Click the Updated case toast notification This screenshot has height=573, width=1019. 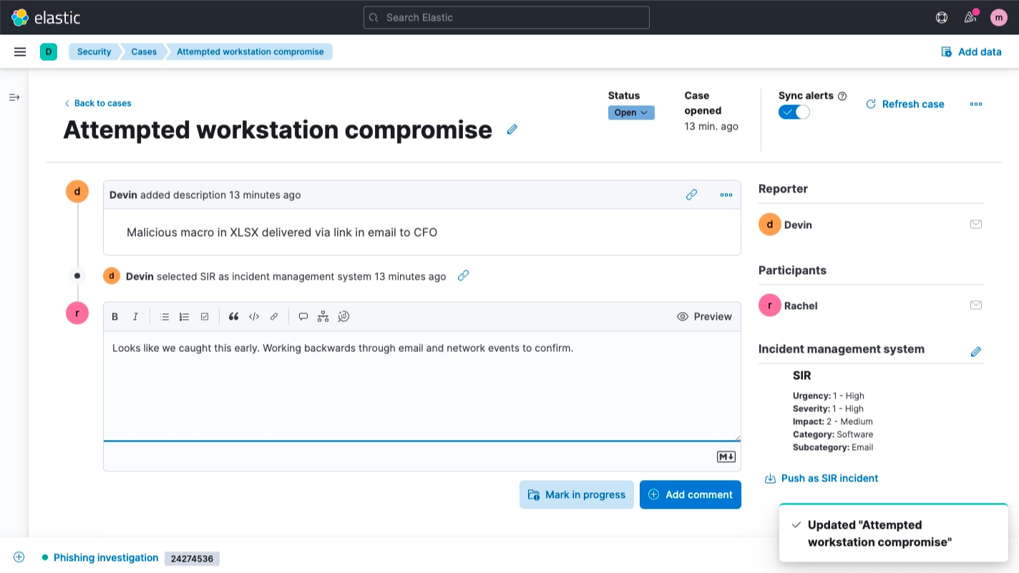pos(894,533)
